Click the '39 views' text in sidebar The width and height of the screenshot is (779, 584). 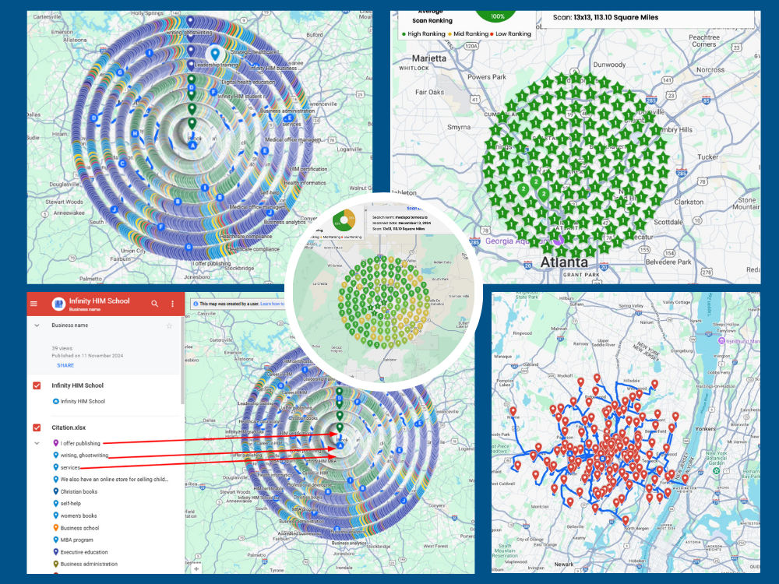[x=62, y=348]
